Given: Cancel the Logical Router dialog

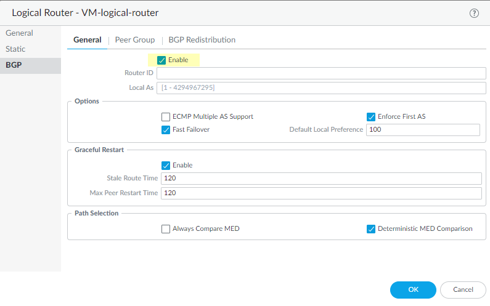Looking at the screenshot, I should pyautogui.click(x=463, y=289).
